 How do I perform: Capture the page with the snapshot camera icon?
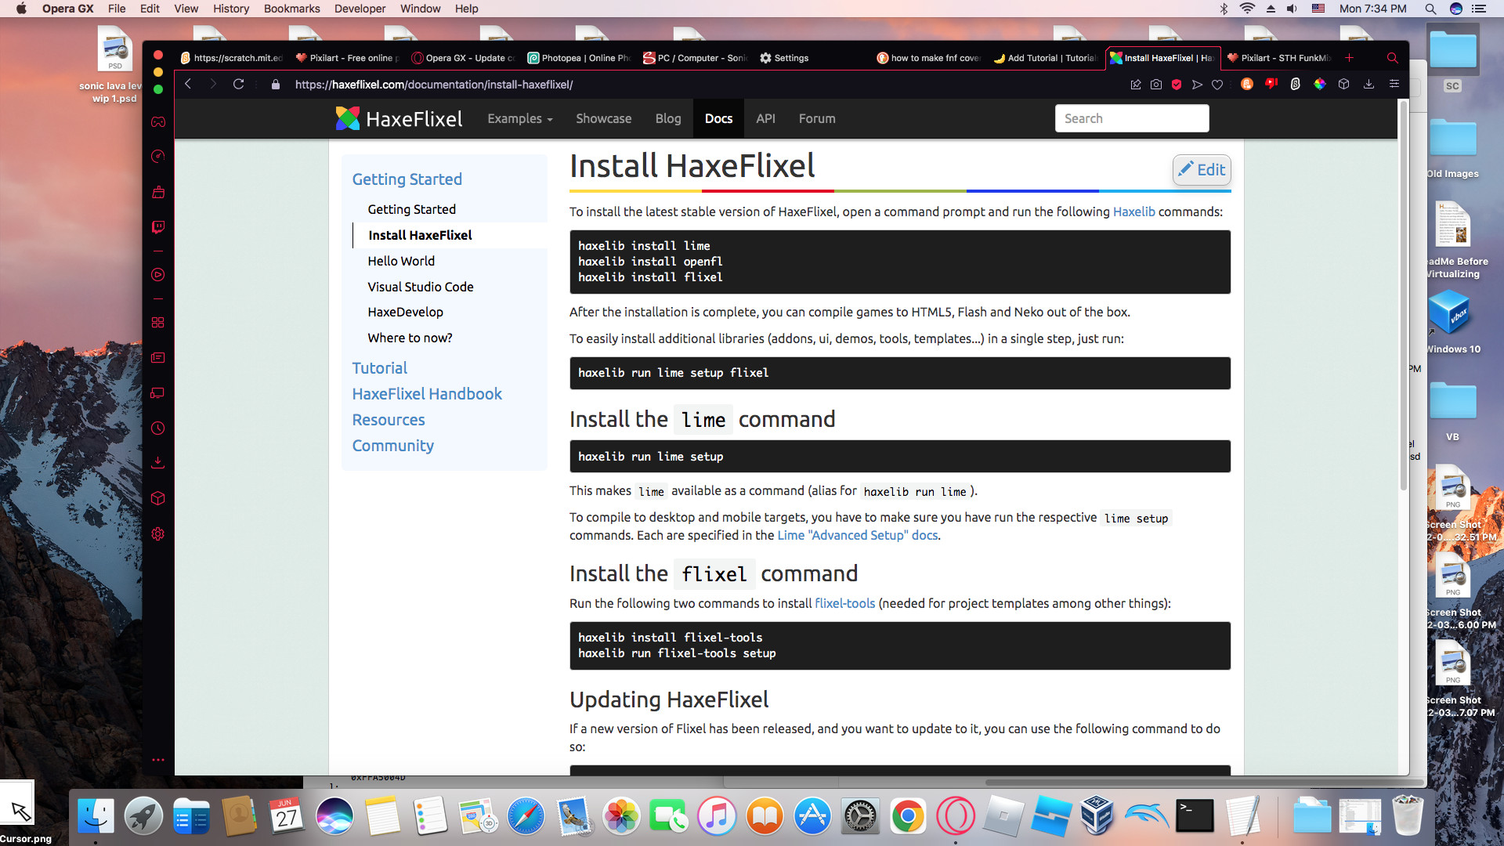tap(1156, 84)
